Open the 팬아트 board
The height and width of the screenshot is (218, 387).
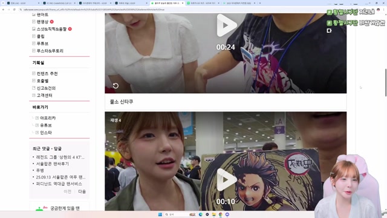click(42, 15)
